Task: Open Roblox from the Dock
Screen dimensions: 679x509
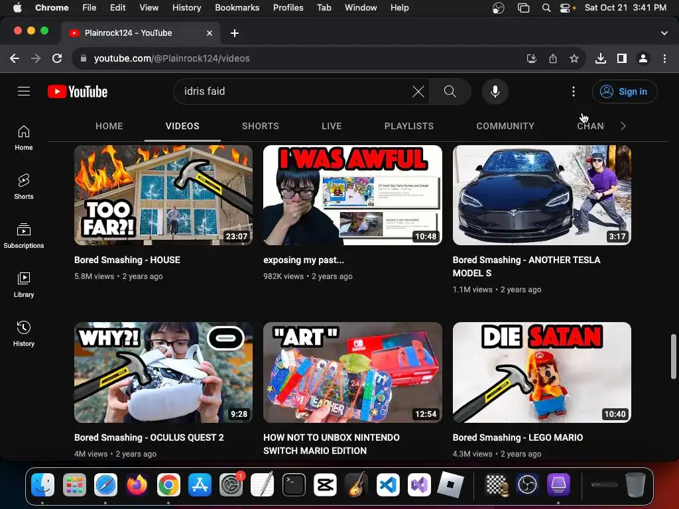Action: tap(450, 484)
